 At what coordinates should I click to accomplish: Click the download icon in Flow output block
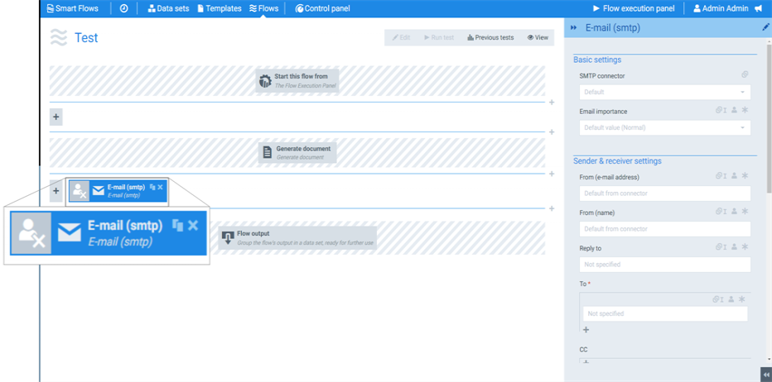pyautogui.click(x=227, y=238)
